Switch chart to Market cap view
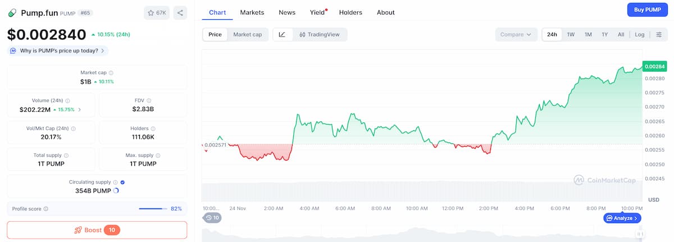Screen dimensions: 674x242 coord(248,34)
